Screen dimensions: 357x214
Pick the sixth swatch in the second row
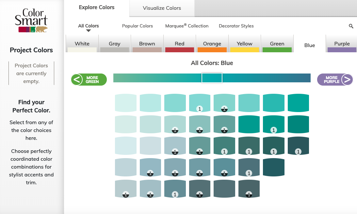[249, 124]
